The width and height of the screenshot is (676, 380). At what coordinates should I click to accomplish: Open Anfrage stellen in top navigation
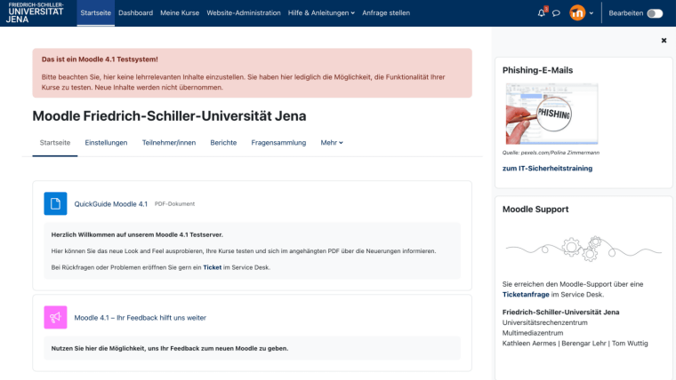click(x=386, y=13)
